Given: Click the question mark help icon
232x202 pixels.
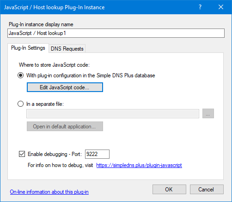Looking at the screenshot, I should (200, 7).
